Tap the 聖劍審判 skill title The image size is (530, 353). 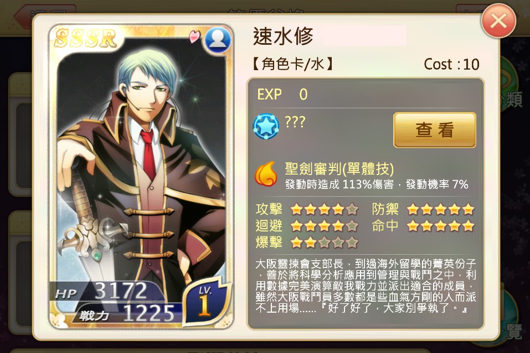[x=339, y=168]
